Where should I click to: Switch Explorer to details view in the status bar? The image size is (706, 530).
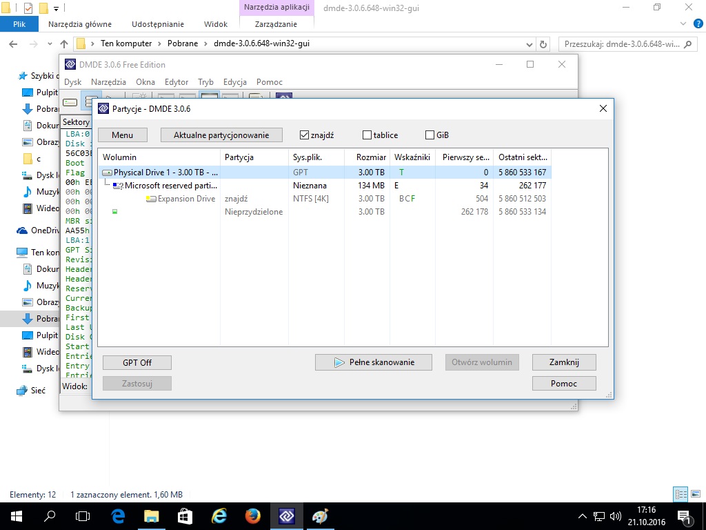(x=680, y=494)
